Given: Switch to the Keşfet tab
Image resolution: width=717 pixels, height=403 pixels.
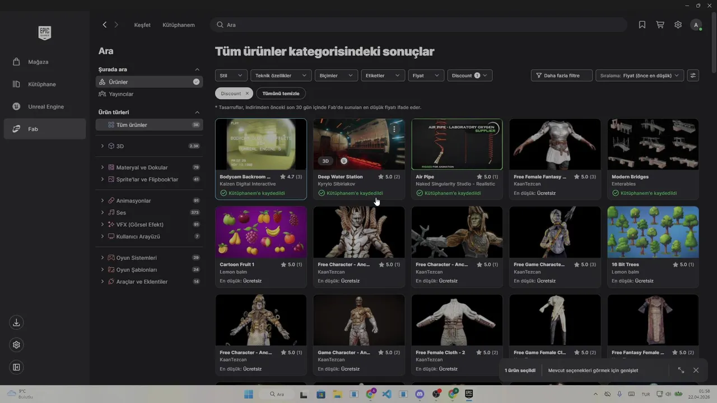Looking at the screenshot, I should (x=142, y=25).
